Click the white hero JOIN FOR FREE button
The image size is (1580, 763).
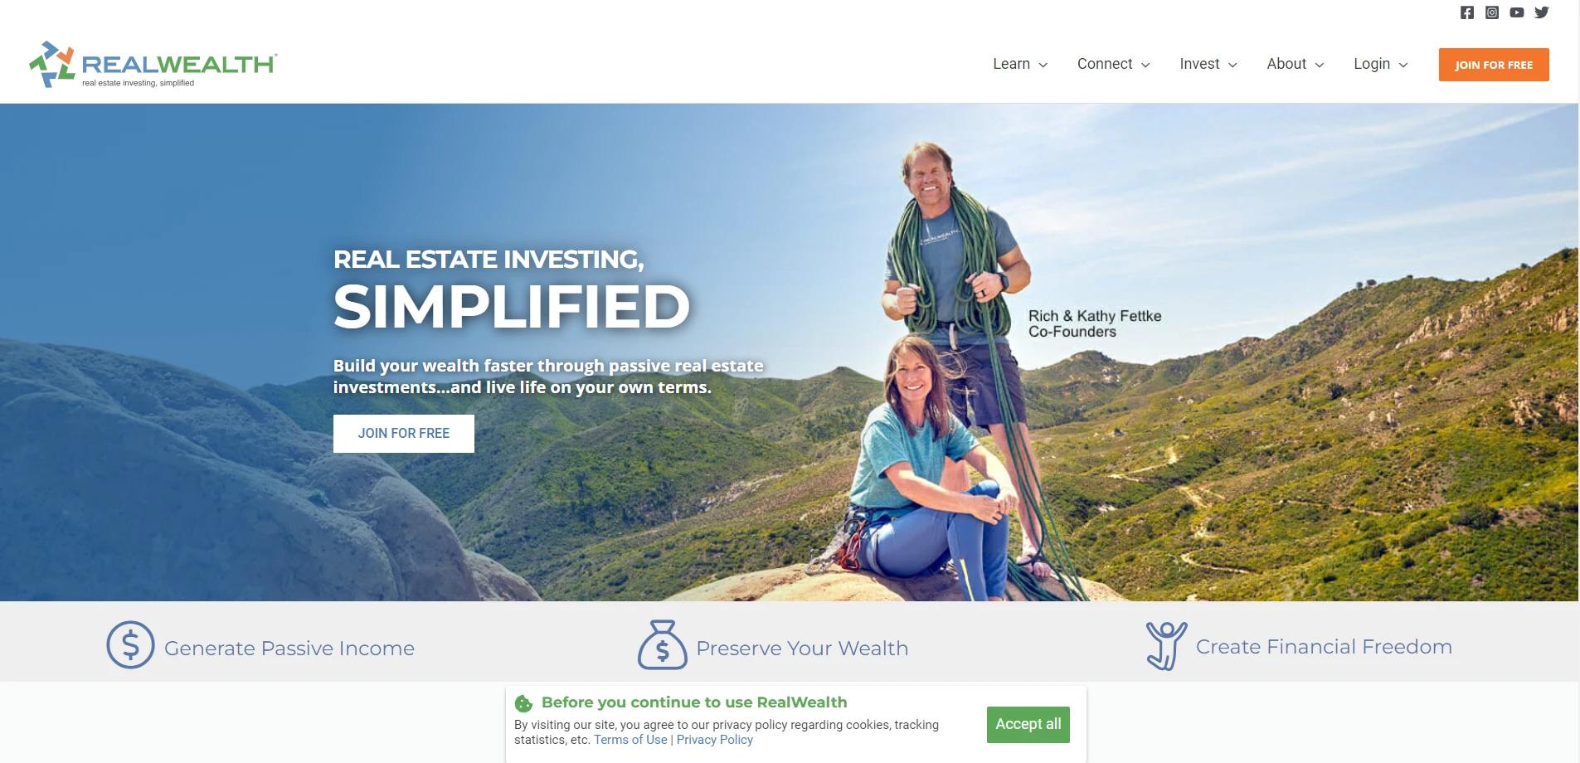(x=404, y=434)
